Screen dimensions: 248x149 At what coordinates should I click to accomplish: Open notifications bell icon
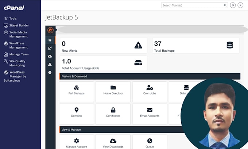pyautogui.click(x=233, y=5)
